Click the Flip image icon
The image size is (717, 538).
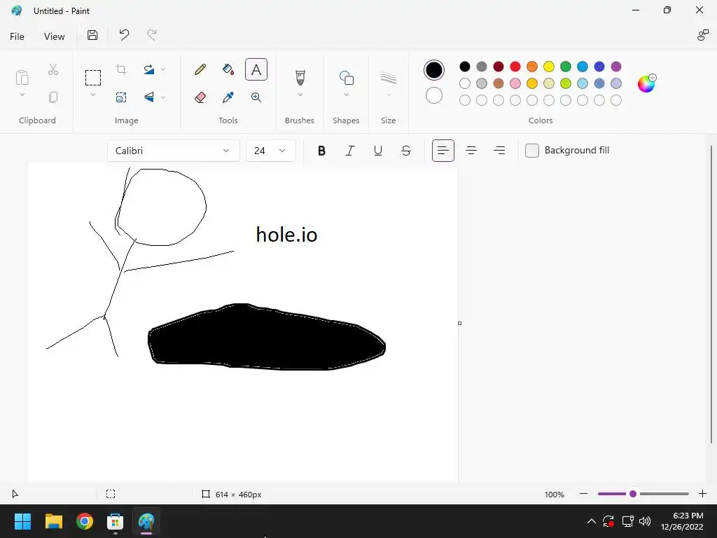point(148,97)
